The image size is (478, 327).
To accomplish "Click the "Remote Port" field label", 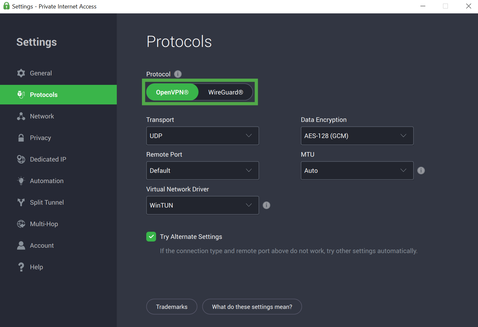I will (x=164, y=154).
